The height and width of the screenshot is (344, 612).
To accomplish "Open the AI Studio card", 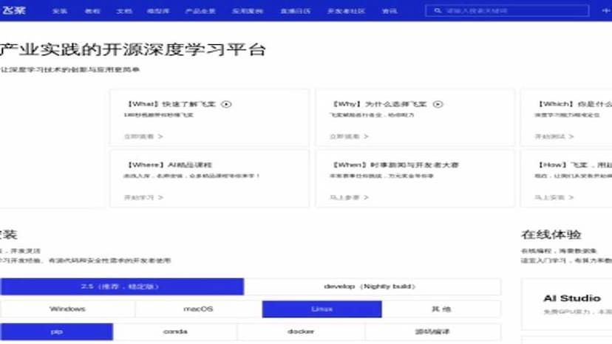I will [567, 304].
